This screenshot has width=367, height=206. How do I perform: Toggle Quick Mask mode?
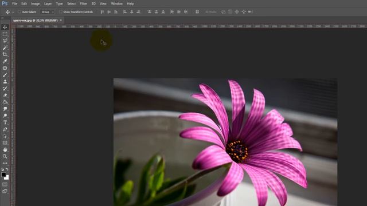tap(5, 184)
